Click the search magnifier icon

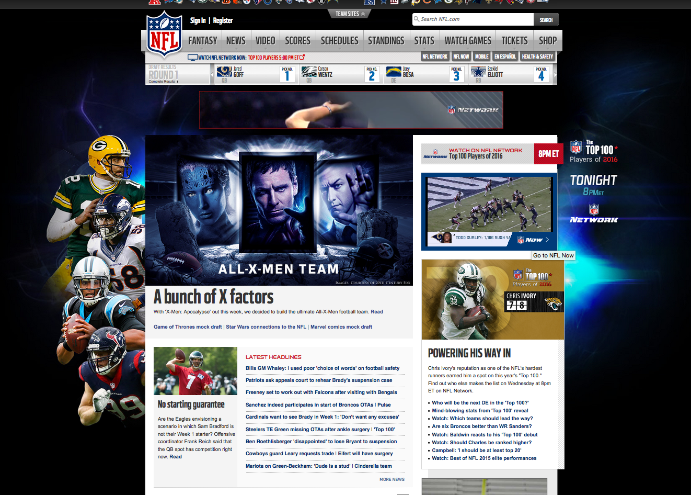(417, 19)
